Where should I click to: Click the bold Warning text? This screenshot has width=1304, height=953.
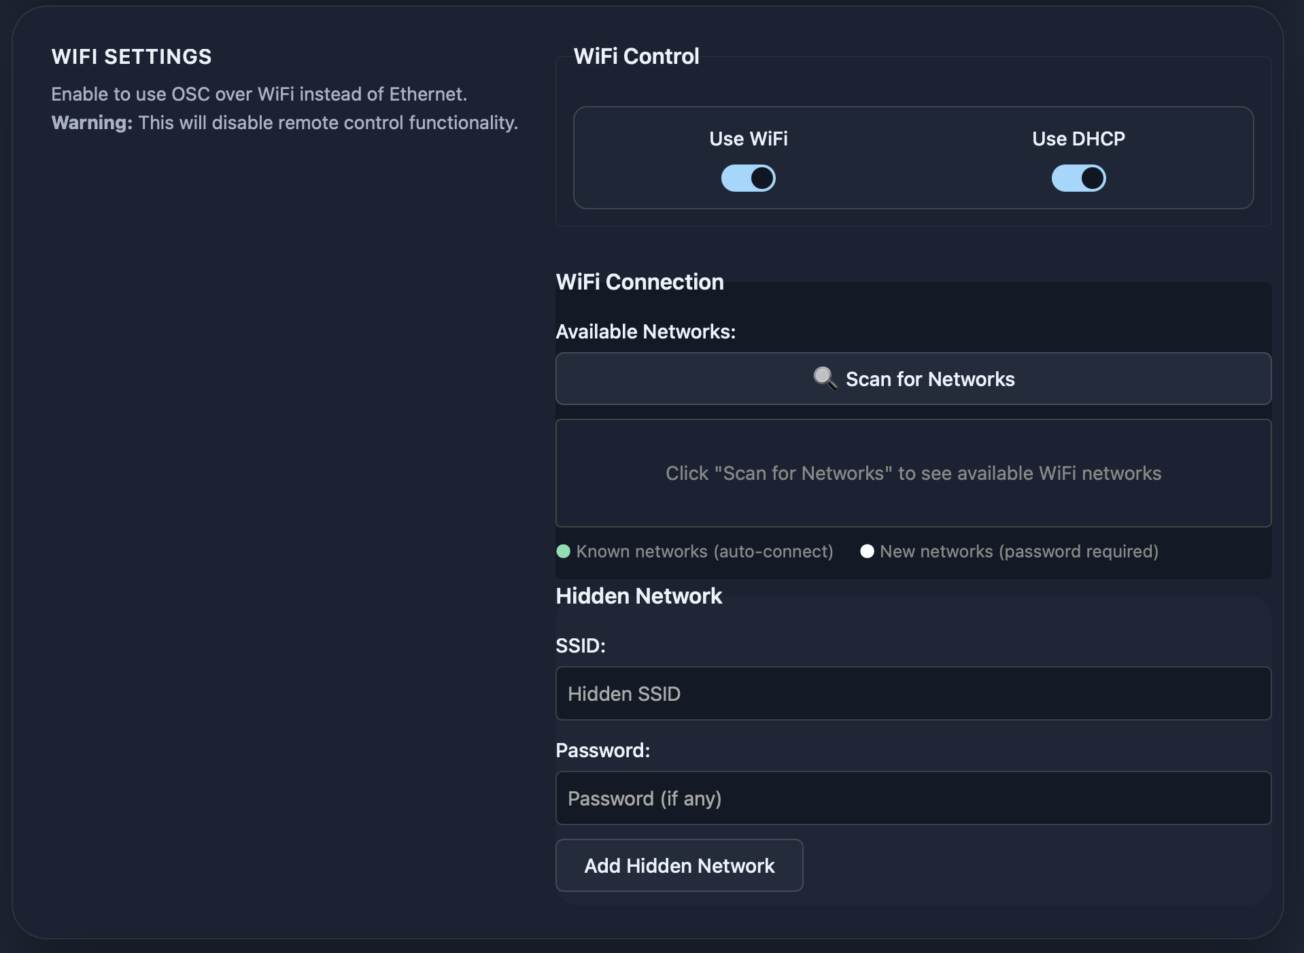[92, 123]
